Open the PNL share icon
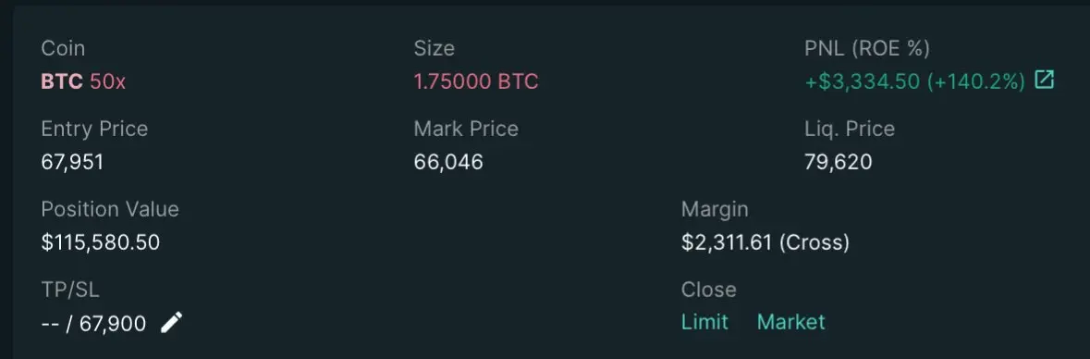The width and height of the screenshot is (1090, 359). (1044, 80)
